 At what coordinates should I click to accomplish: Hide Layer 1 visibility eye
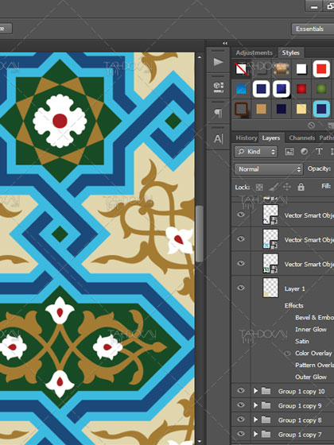[241, 288]
